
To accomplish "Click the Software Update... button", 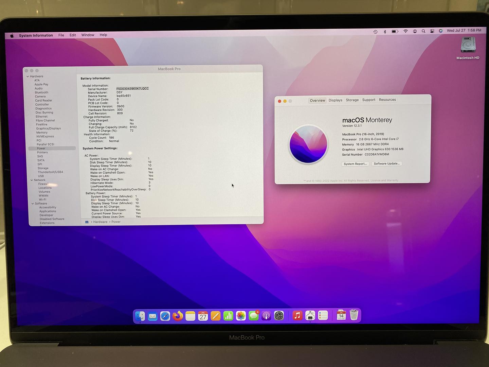I will click(x=386, y=163).
